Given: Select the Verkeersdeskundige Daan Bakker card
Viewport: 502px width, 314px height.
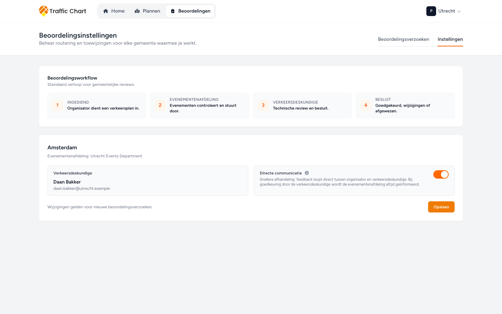Looking at the screenshot, I should (148, 181).
